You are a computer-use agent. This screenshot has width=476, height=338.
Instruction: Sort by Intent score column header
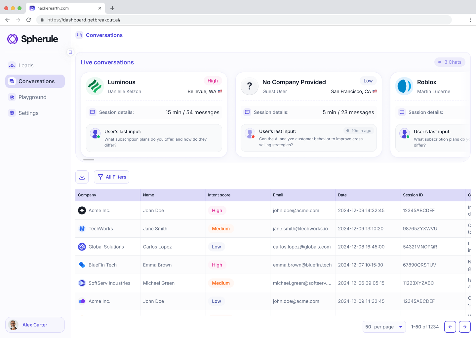tap(219, 195)
